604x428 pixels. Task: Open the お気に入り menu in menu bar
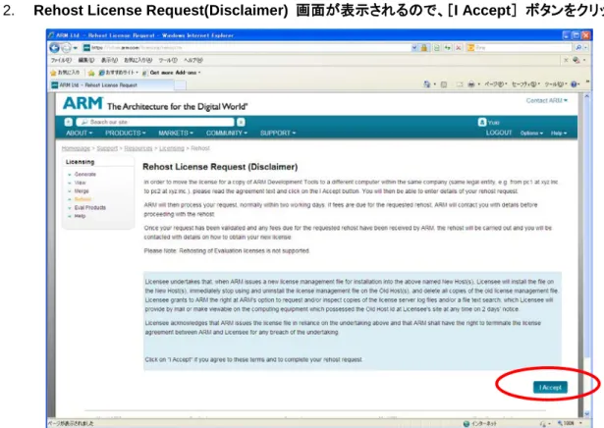click(x=137, y=60)
